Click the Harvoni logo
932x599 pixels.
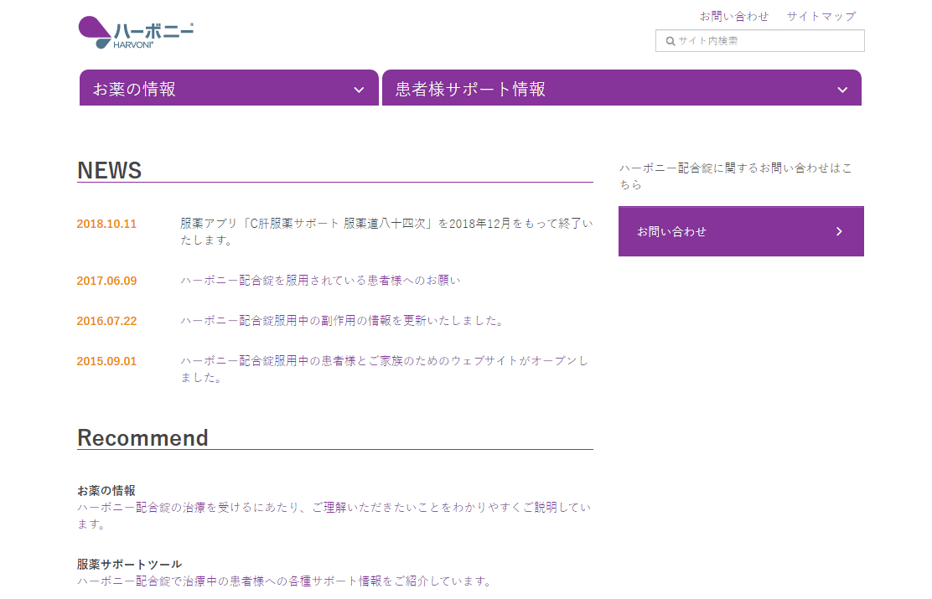coord(136,33)
